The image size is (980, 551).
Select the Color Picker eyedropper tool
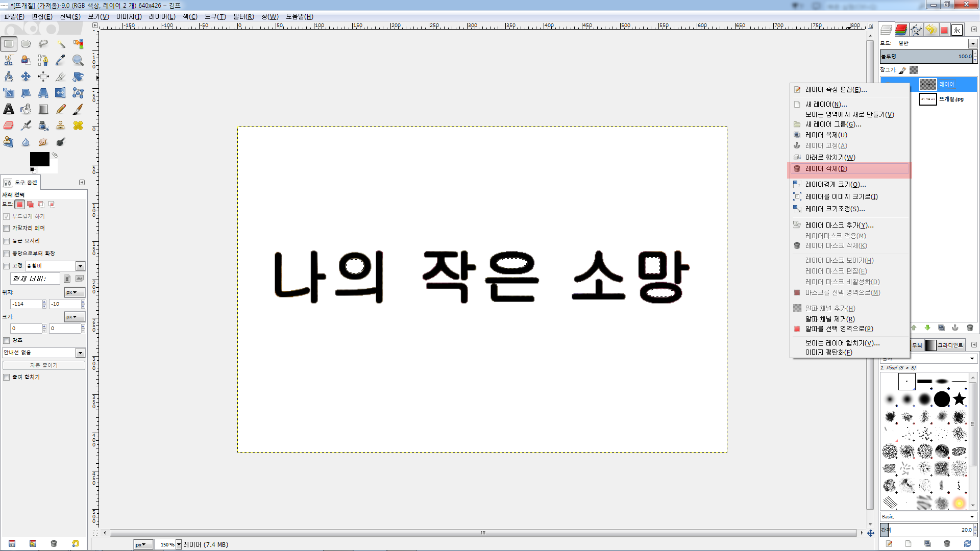click(61, 60)
